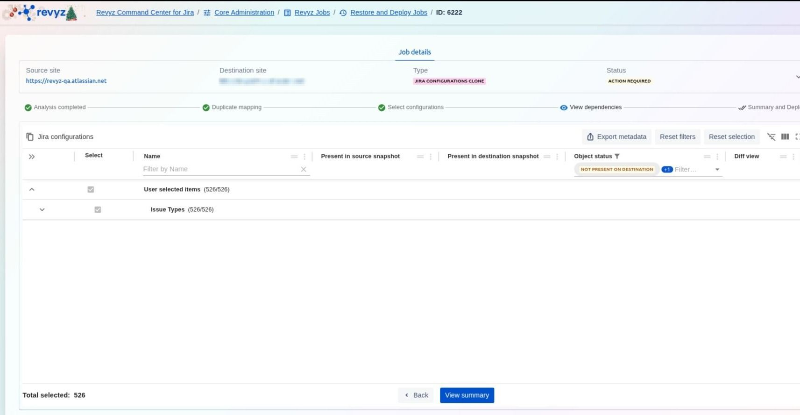
Task: Expand the Issue Types row
Action: coord(42,209)
